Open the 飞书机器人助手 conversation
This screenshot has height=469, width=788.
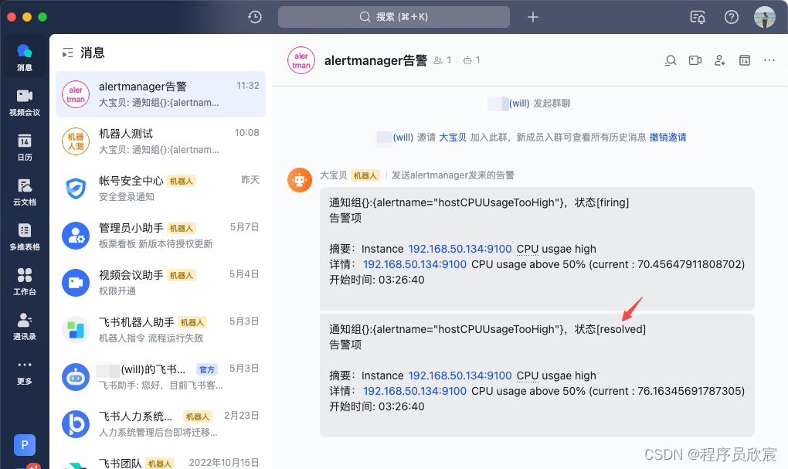[x=161, y=330]
